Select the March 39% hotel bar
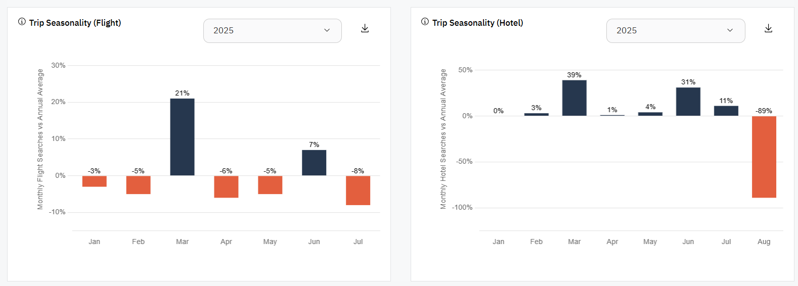The image size is (798, 286). [x=574, y=98]
